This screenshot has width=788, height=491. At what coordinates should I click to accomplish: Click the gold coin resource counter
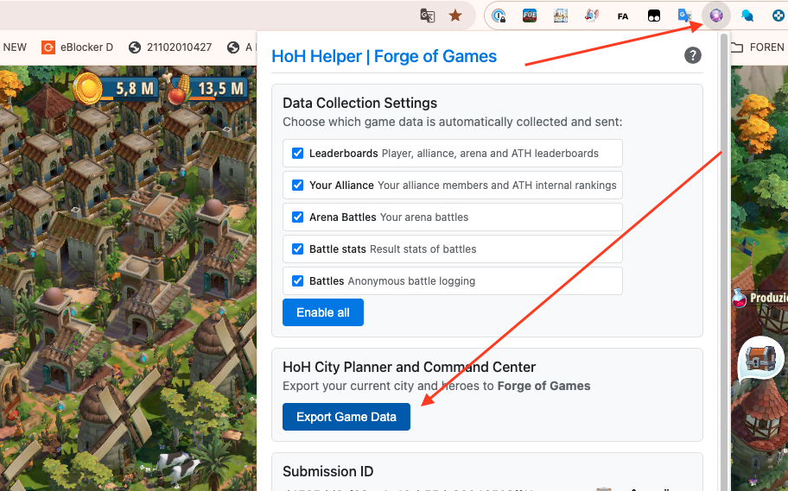click(x=87, y=87)
